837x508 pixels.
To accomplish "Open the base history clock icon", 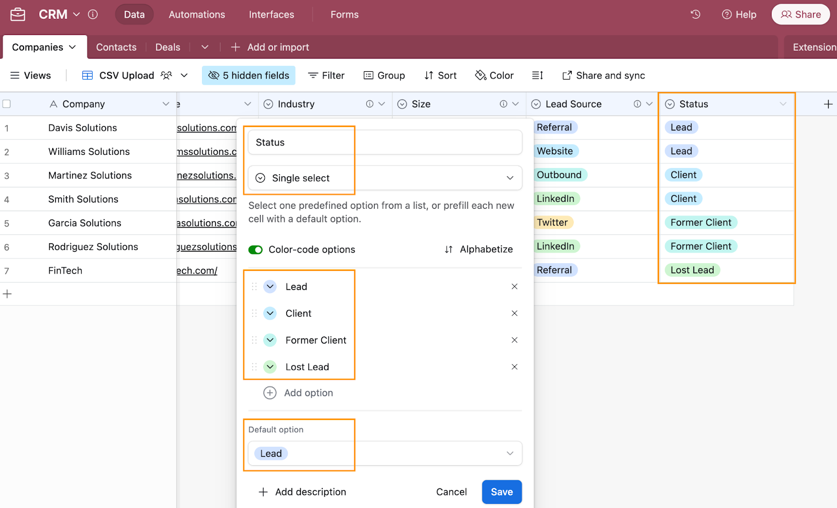I will tap(695, 15).
